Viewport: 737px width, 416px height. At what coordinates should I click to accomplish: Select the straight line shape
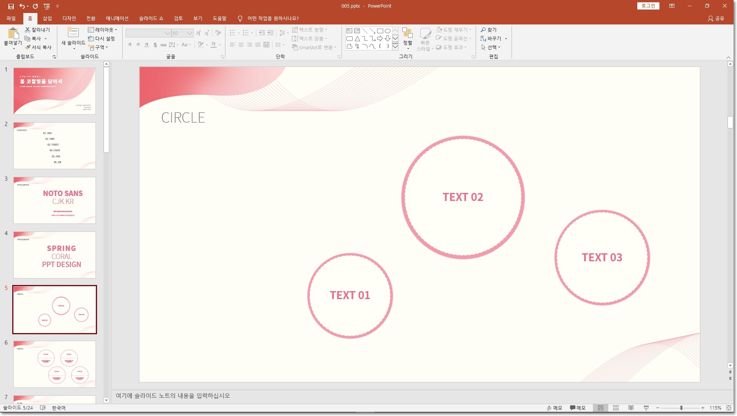click(364, 31)
